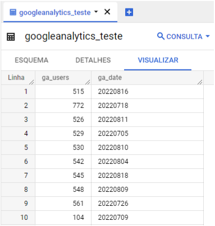The height and width of the screenshot is (226, 215).
Task: Click row number 10
Action: point(24,218)
